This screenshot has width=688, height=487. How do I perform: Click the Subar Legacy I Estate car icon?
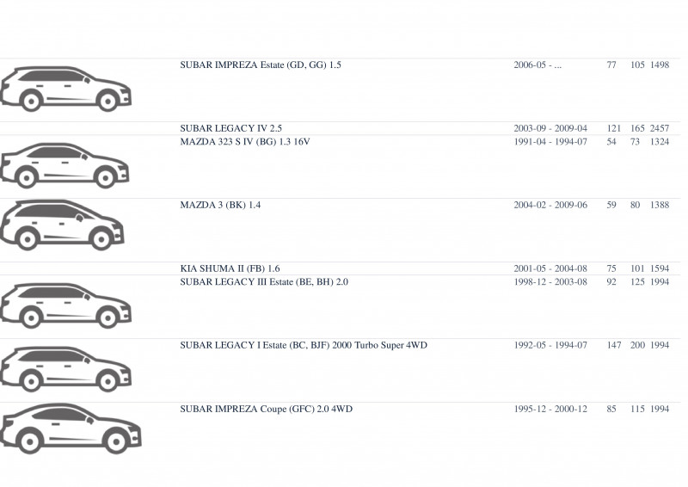pyautogui.click(x=66, y=369)
